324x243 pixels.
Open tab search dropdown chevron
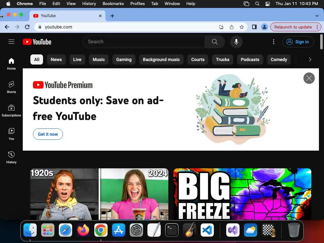[317, 16]
